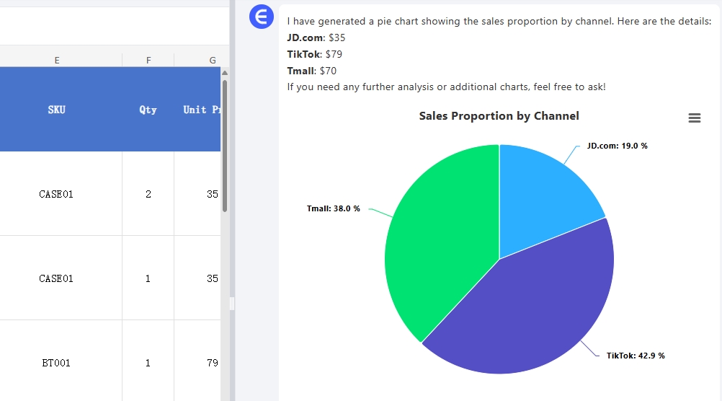Select the purple TikTok pie slice

(x=526, y=310)
